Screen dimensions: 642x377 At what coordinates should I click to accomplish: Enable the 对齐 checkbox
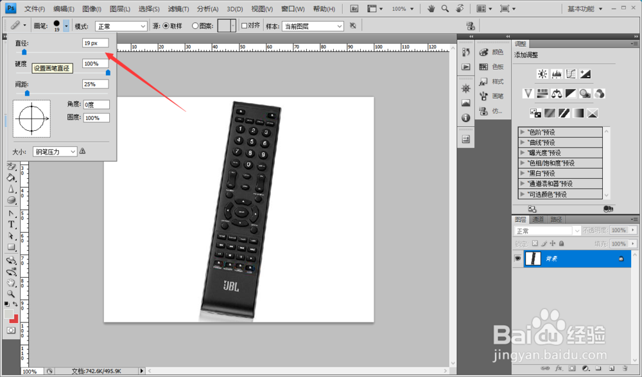point(244,26)
